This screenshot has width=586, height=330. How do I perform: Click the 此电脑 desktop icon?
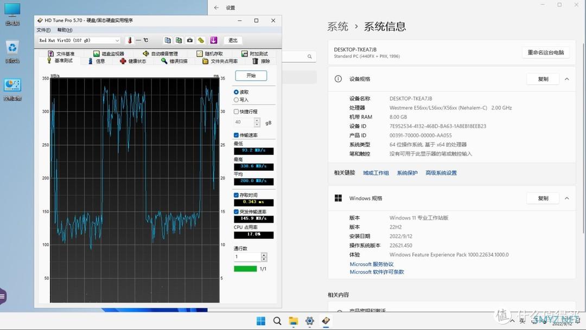click(x=12, y=15)
